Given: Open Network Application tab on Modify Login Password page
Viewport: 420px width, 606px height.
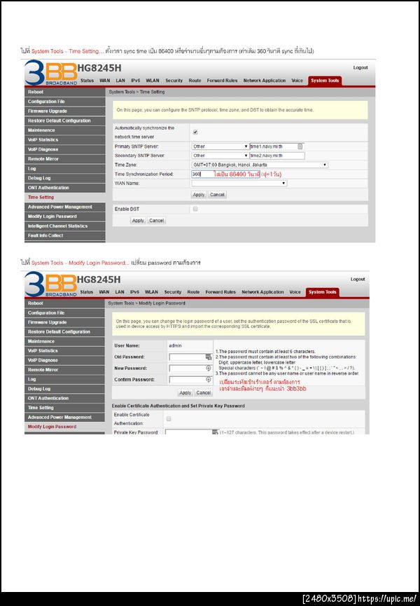Looking at the screenshot, I should [x=262, y=292].
